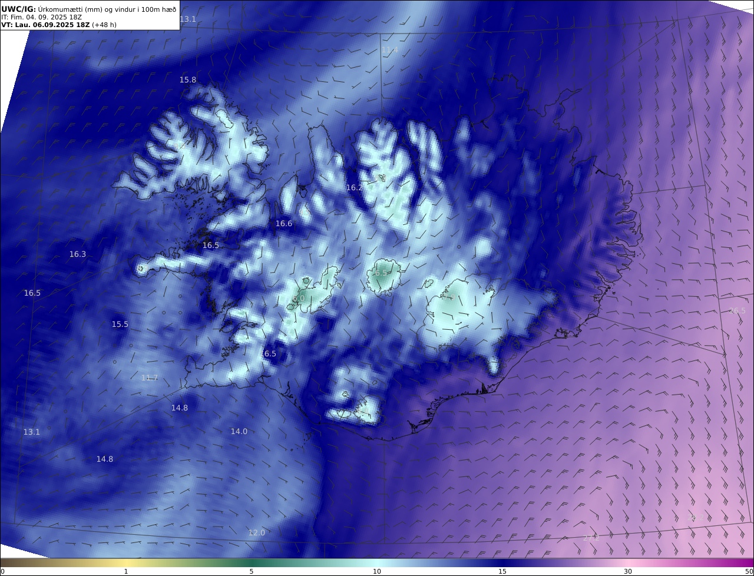Screen dimensions: 754x576
Task: Click the 5 tick on color scale
Action: 252,571
